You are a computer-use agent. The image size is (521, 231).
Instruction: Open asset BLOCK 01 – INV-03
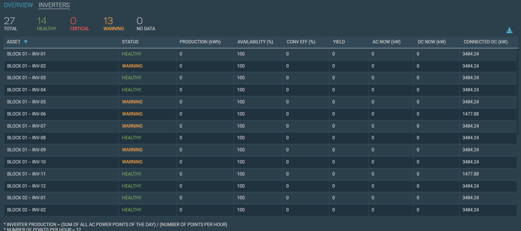[26, 78]
